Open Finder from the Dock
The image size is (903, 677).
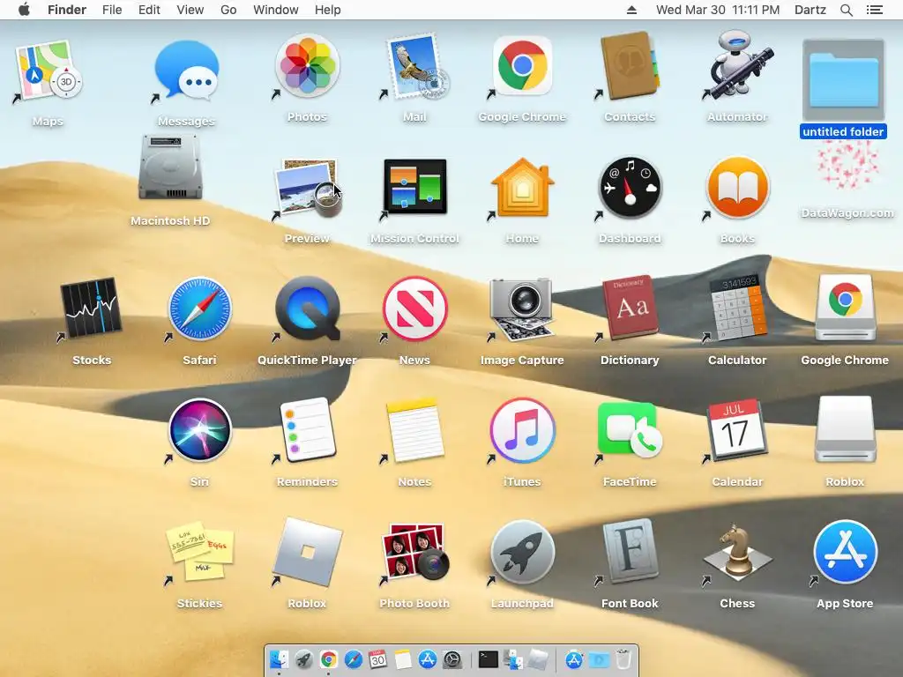[x=280, y=659]
